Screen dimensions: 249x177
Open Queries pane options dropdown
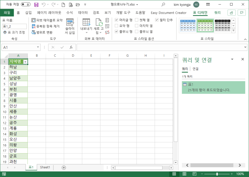pyautogui.click(x=232, y=59)
